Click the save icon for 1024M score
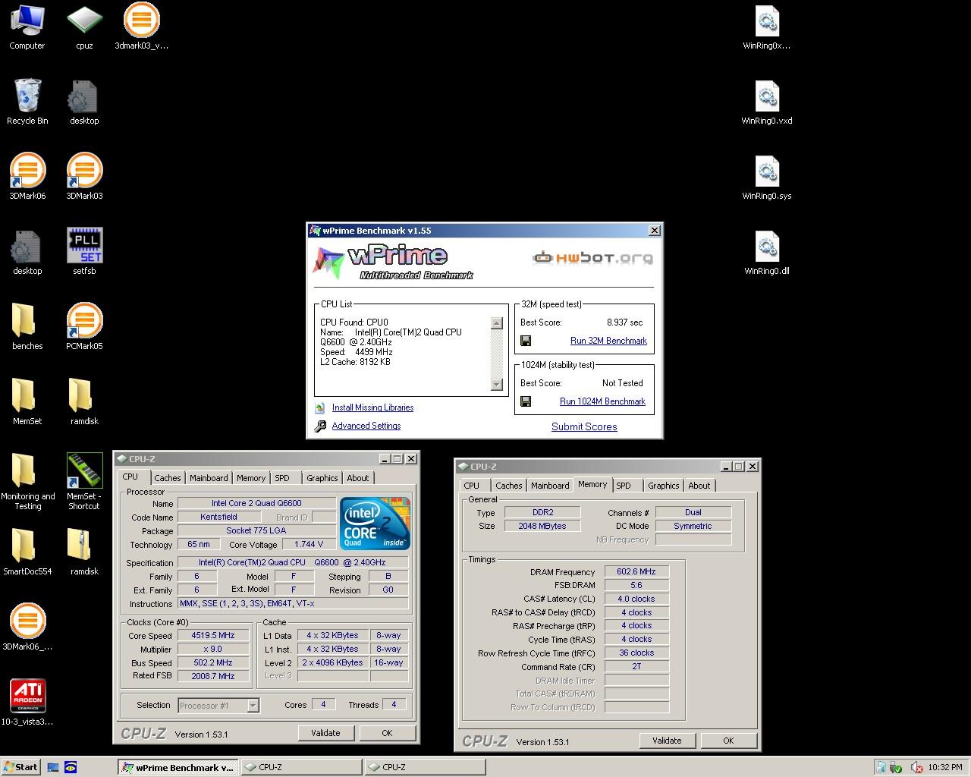Image resolution: width=971 pixels, height=777 pixels. (526, 401)
